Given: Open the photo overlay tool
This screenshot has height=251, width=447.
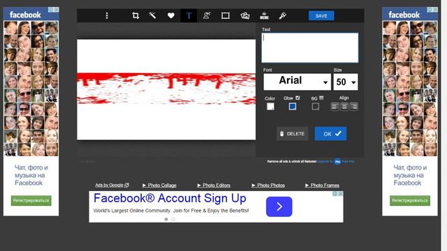Looking at the screenshot, I should [x=245, y=15].
